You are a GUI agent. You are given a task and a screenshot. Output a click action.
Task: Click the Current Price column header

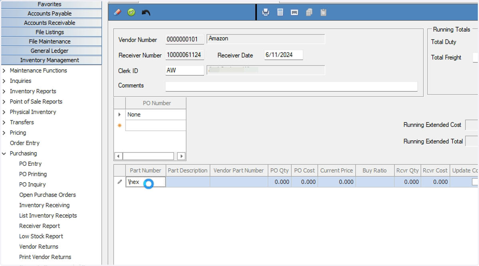336,170
